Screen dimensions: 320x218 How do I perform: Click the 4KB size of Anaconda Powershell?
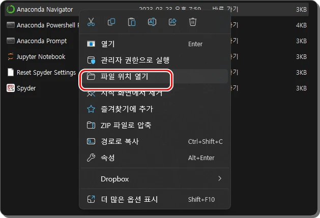301,25
